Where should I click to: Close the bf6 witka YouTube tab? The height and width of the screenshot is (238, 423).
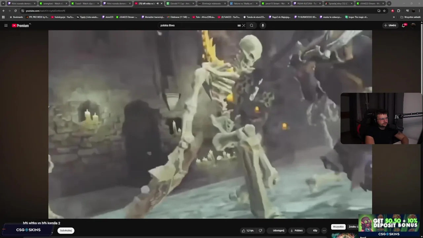162,3
